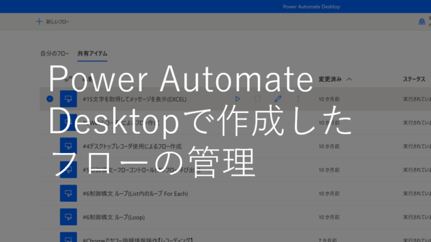Click the environment icon in the top bar
This screenshot has width=431, height=242.
(421, 22)
